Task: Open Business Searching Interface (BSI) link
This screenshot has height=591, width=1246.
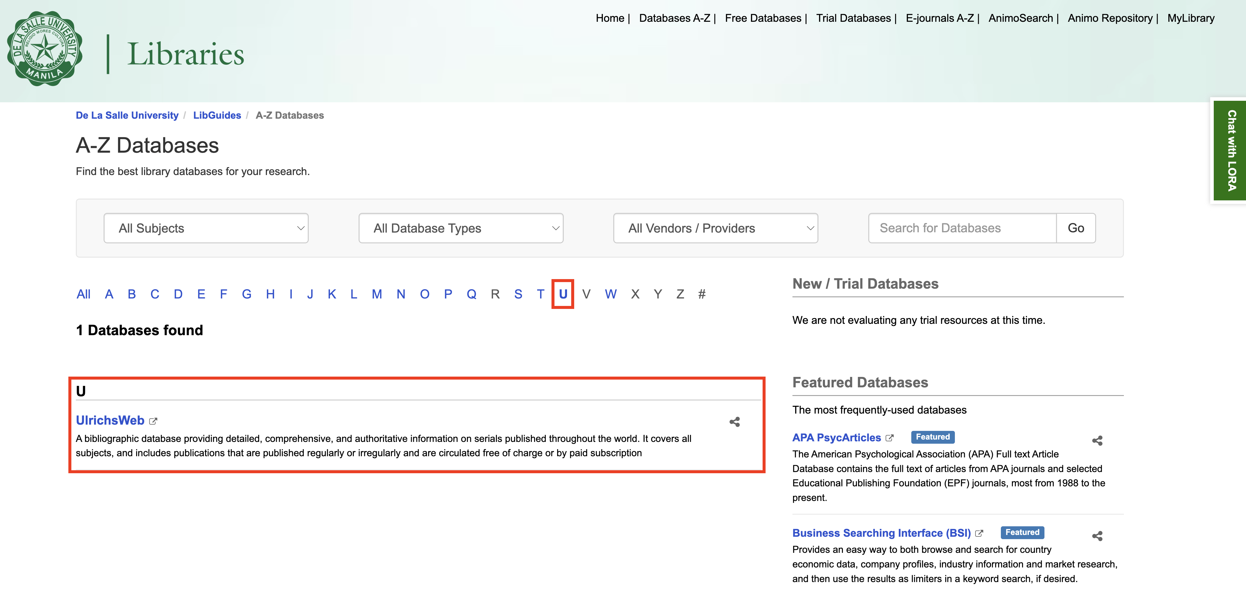Action: 881,533
